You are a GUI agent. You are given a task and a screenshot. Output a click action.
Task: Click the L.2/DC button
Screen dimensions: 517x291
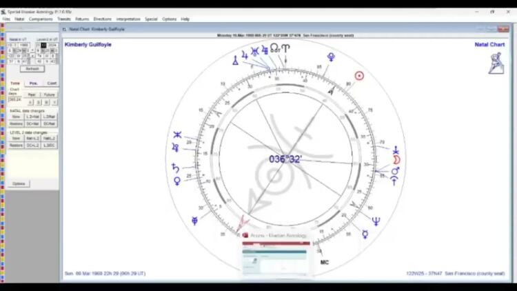point(49,145)
